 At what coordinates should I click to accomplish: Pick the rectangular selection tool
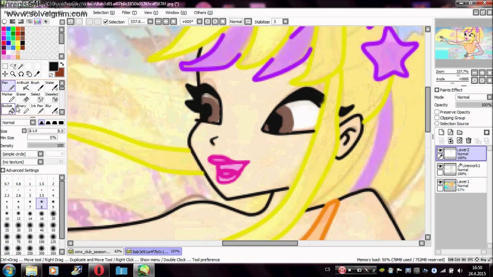pyautogui.click(x=5, y=66)
